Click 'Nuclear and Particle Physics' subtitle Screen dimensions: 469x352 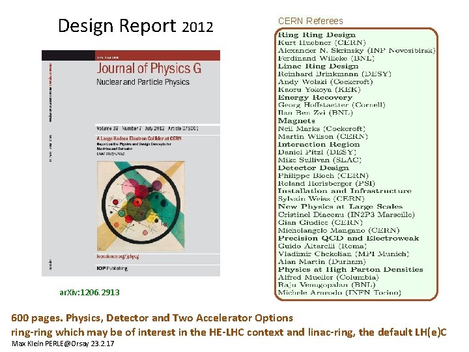[143, 81]
